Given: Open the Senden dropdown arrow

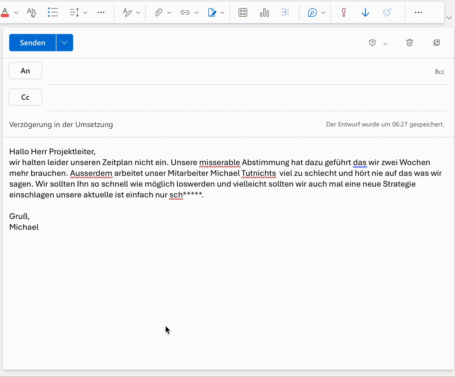Looking at the screenshot, I should coord(64,42).
